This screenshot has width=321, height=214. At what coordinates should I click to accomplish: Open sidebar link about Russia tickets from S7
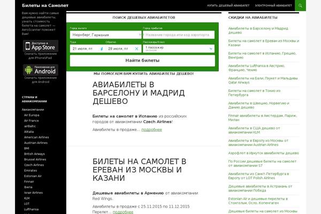pos(262,163)
